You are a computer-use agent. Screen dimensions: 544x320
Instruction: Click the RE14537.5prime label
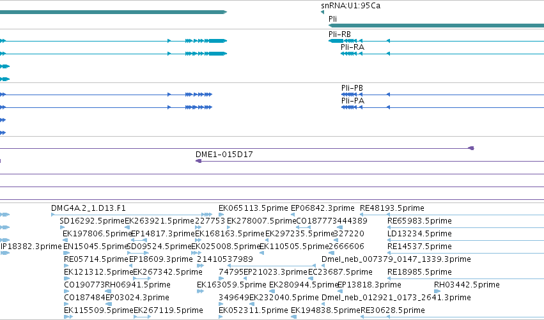[x=419, y=247]
